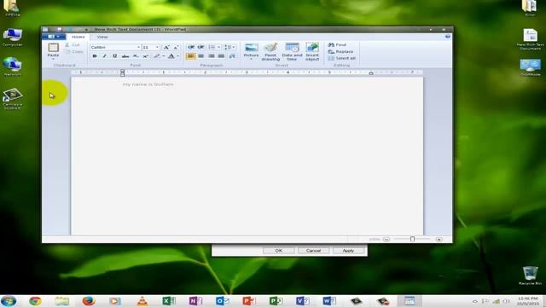
Task: Start a bulleted list
Action: tap(212, 47)
